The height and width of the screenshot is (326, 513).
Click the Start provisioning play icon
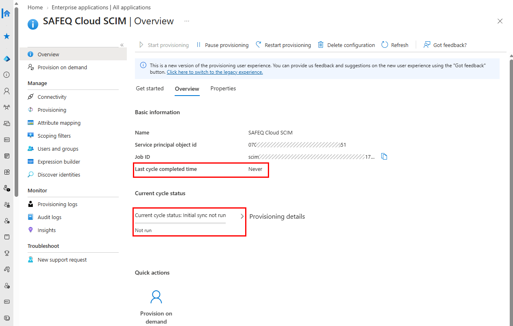pos(141,45)
